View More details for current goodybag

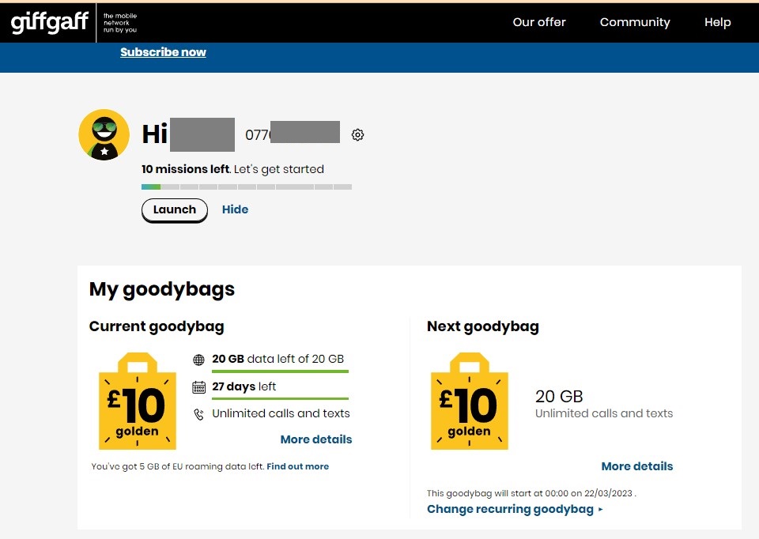tap(316, 439)
